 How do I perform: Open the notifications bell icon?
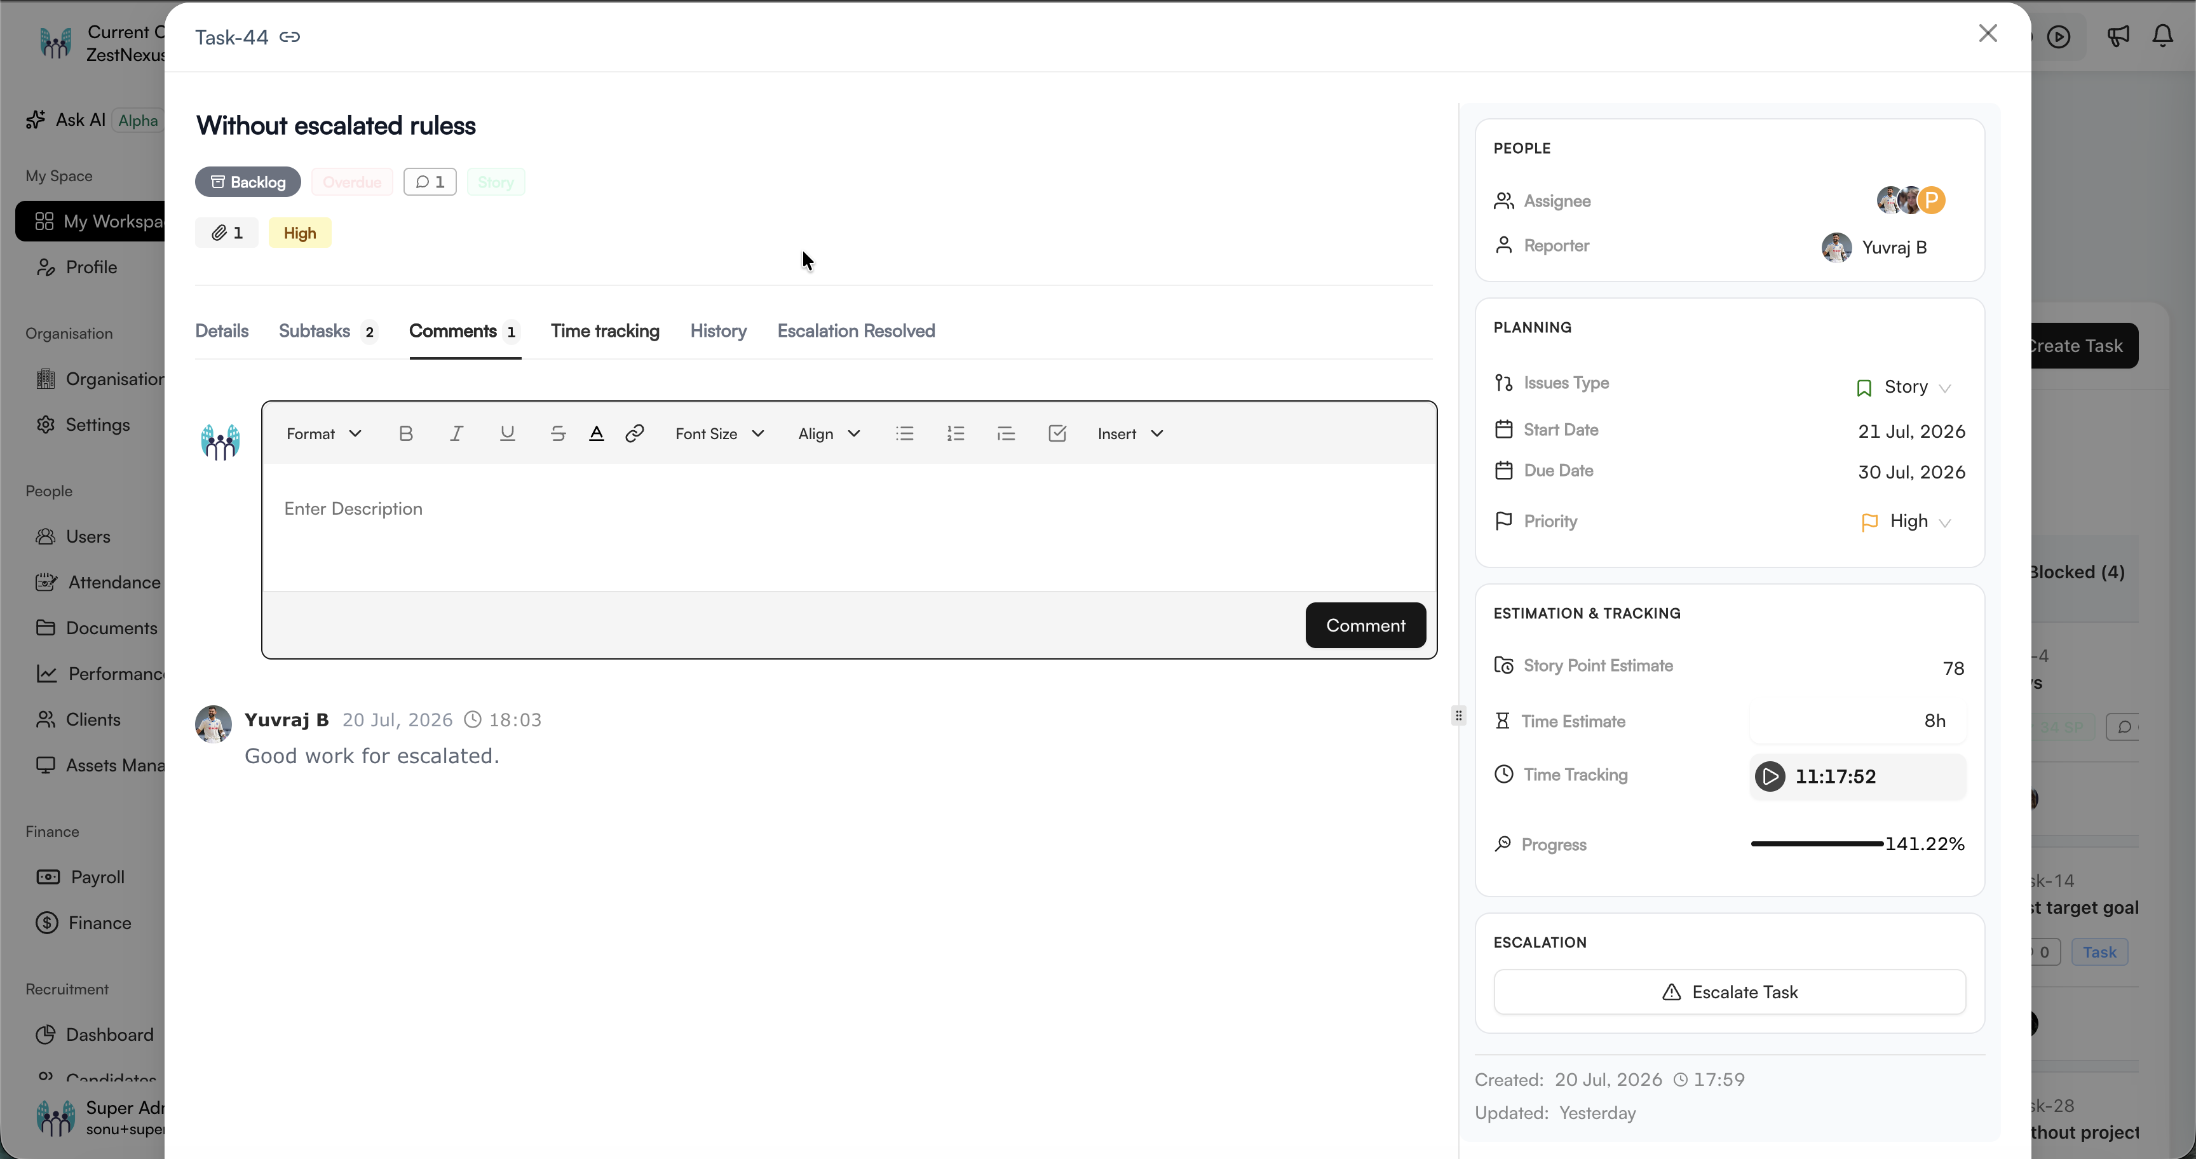(2163, 36)
